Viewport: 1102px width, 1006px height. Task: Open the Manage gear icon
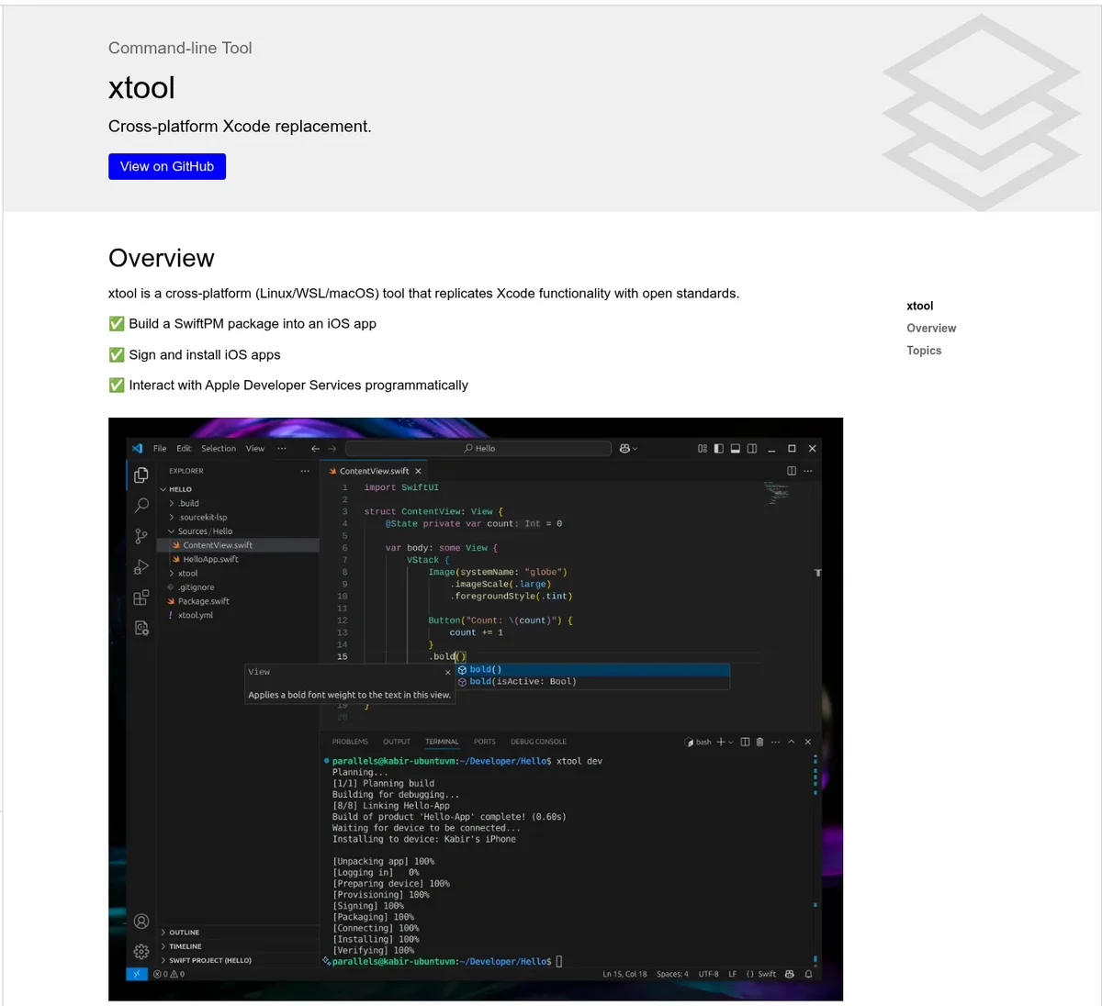(x=141, y=951)
